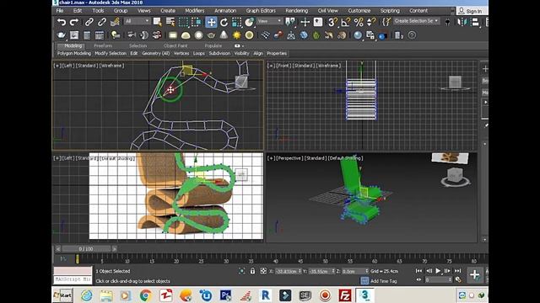Click the Add Time Tag label
The width and height of the screenshot is (540, 303).
(383, 281)
